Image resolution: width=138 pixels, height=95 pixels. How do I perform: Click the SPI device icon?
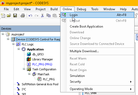(18, 94)
